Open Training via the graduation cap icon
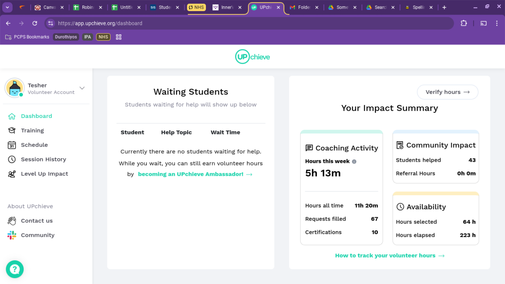Screen dimensions: 505x284 (12, 131)
